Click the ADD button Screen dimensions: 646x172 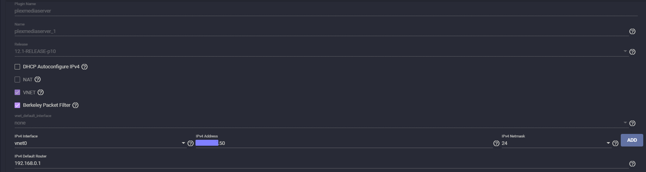point(632,140)
